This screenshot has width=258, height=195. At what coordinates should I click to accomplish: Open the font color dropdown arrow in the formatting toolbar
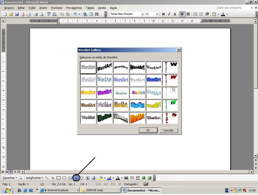227,14
